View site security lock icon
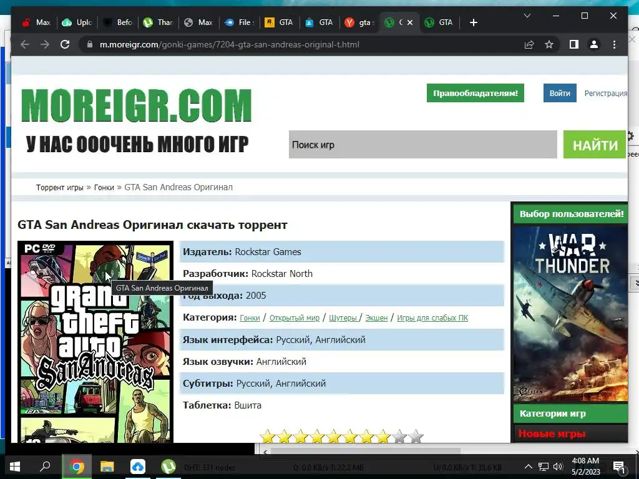This screenshot has height=479, width=639. pyautogui.click(x=90, y=44)
